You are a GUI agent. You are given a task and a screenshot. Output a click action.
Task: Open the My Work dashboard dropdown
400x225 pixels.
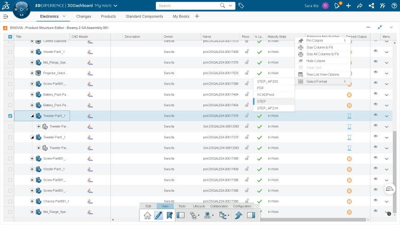[115, 5]
